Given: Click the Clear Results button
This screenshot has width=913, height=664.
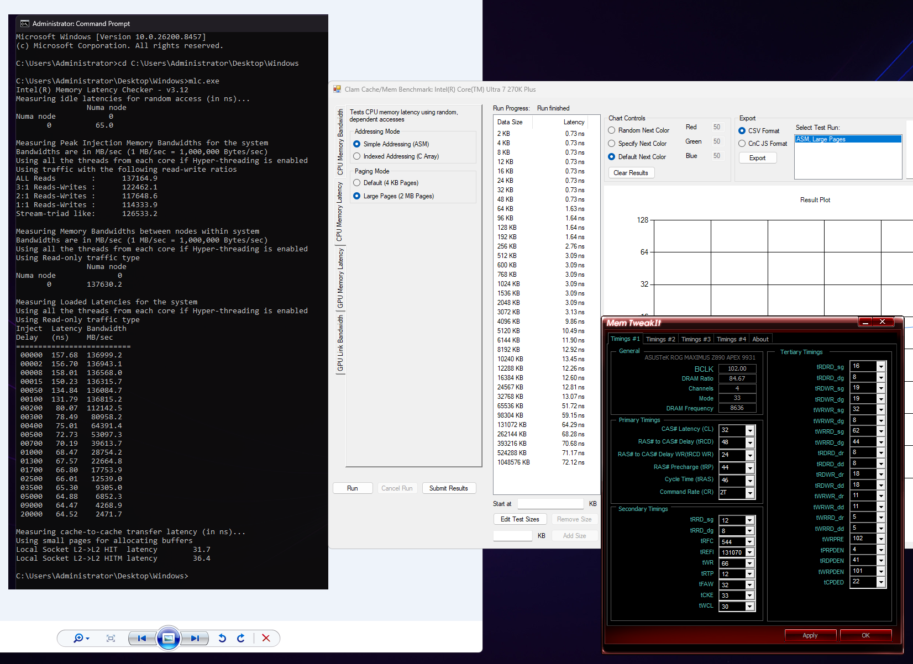Looking at the screenshot, I should coord(631,173).
